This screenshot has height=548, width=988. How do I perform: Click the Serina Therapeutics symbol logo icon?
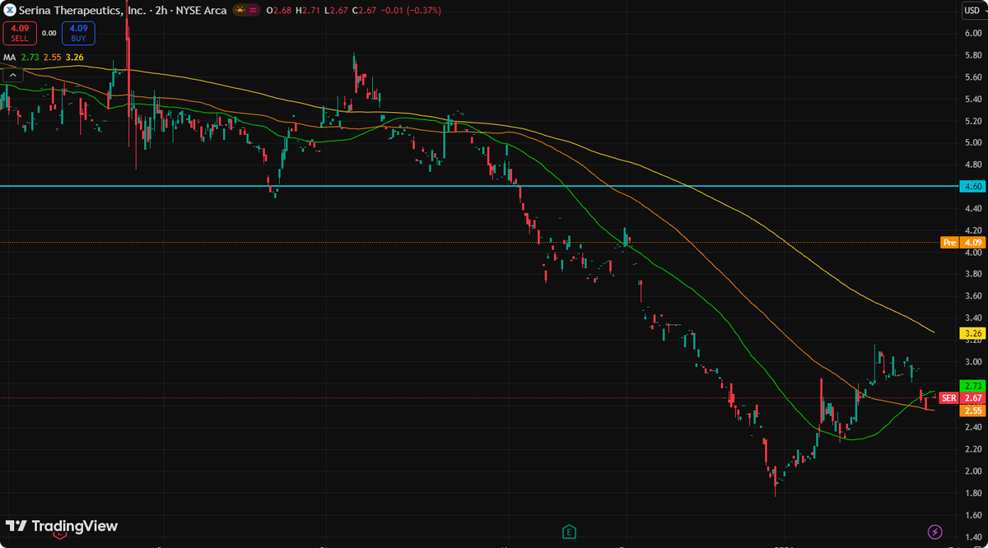[x=10, y=10]
